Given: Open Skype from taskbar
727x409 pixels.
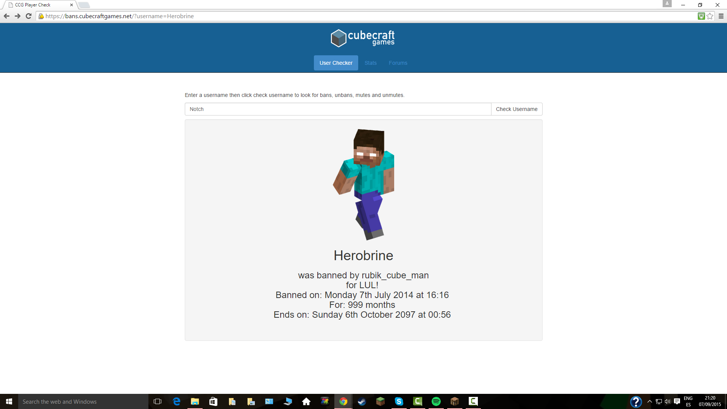Looking at the screenshot, I should point(399,401).
